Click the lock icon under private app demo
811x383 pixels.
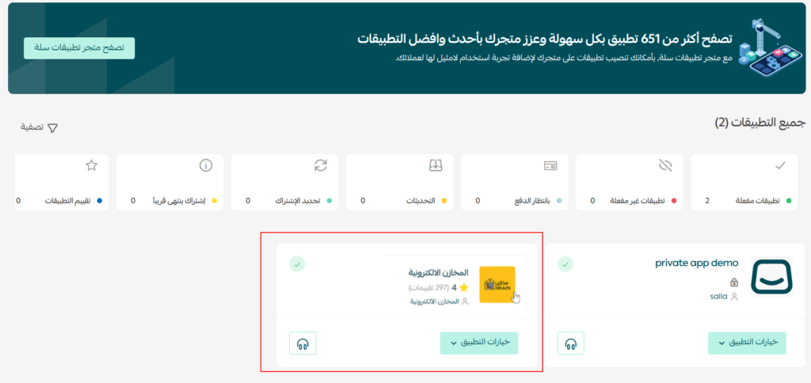(x=733, y=282)
